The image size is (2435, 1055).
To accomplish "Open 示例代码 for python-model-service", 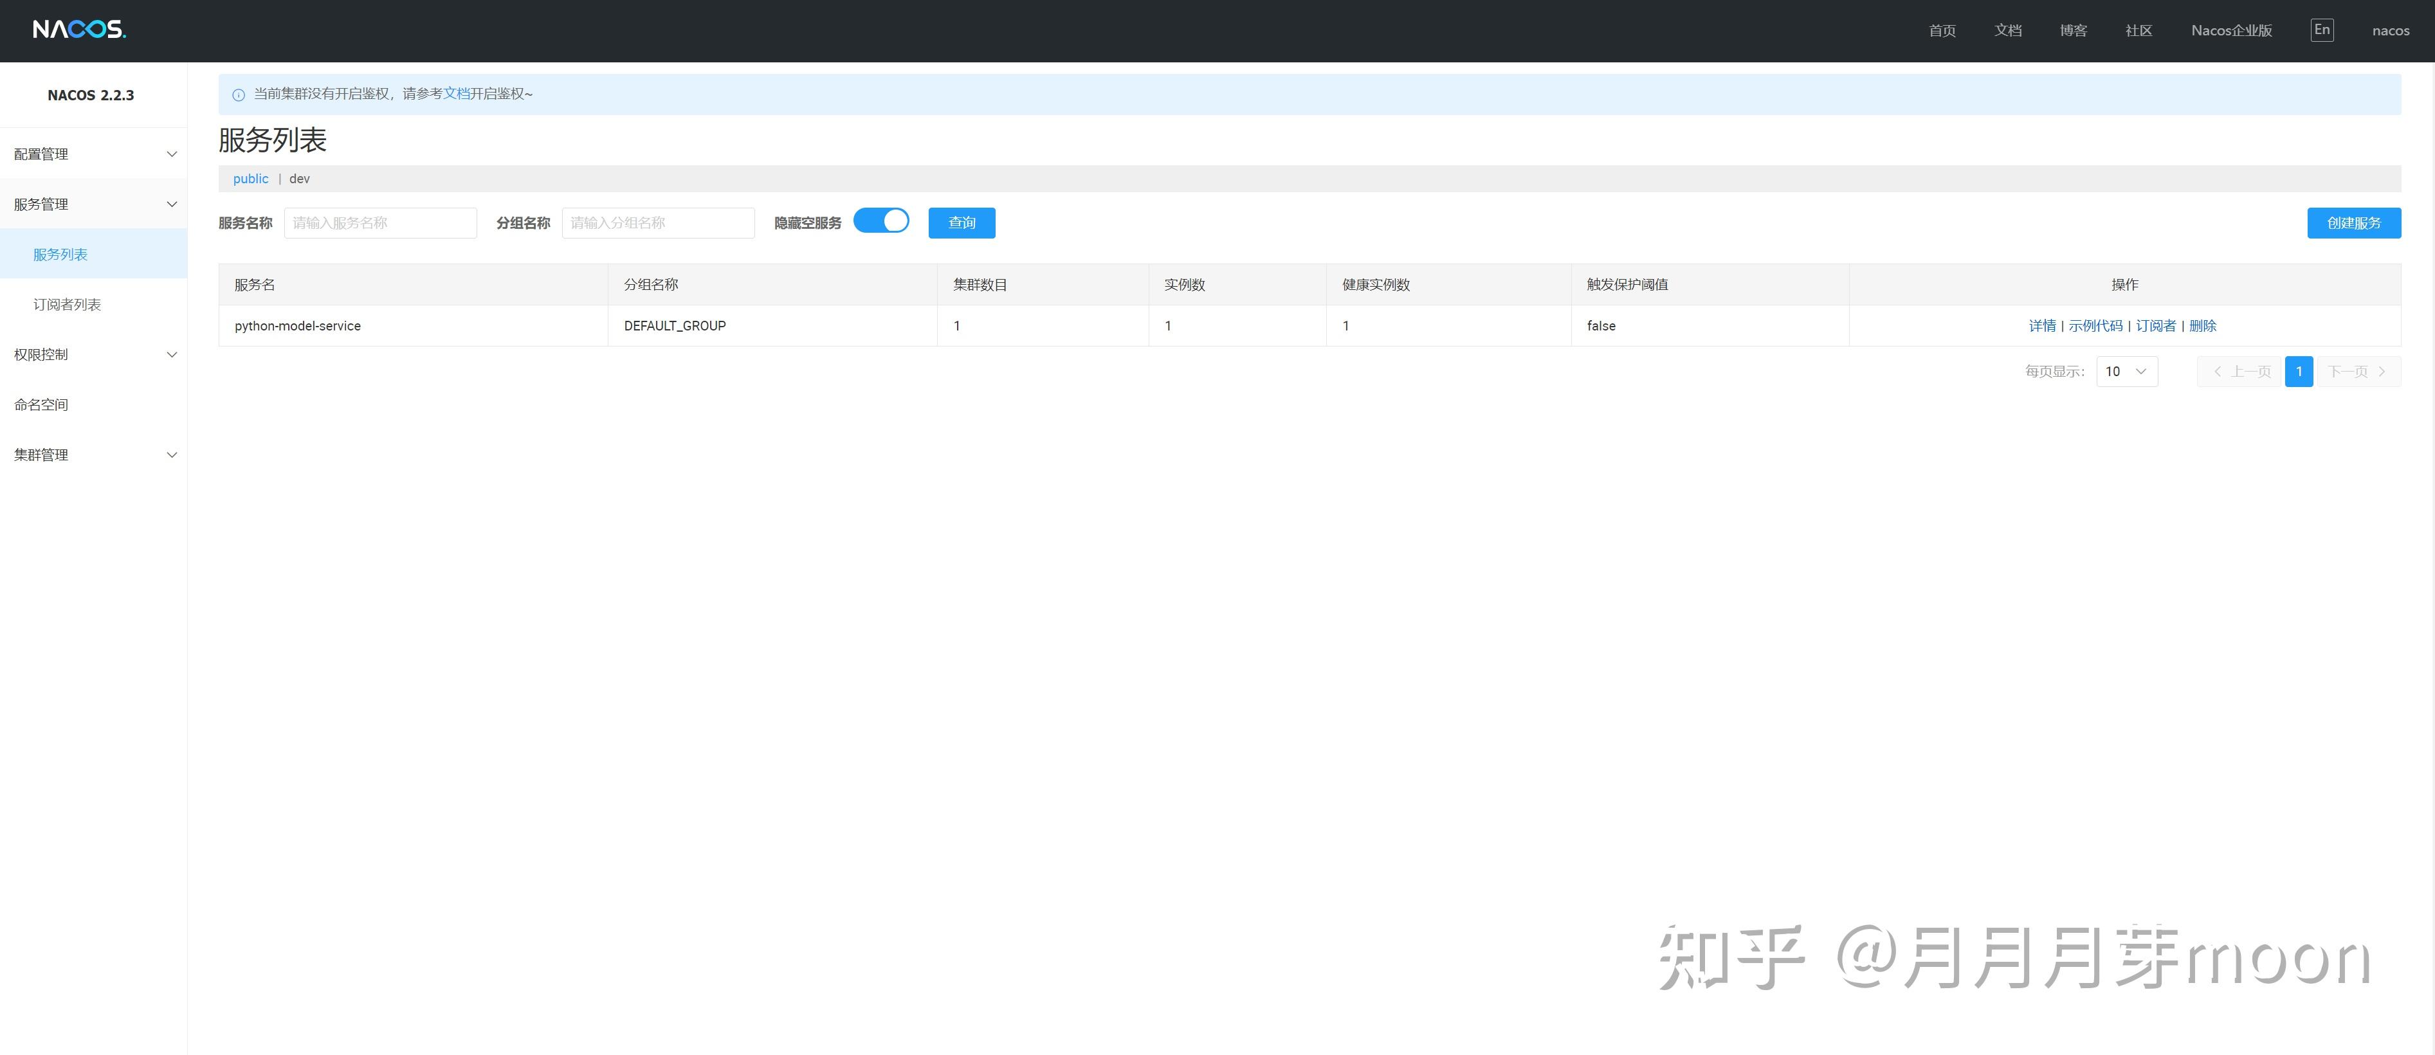I will (x=2095, y=325).
